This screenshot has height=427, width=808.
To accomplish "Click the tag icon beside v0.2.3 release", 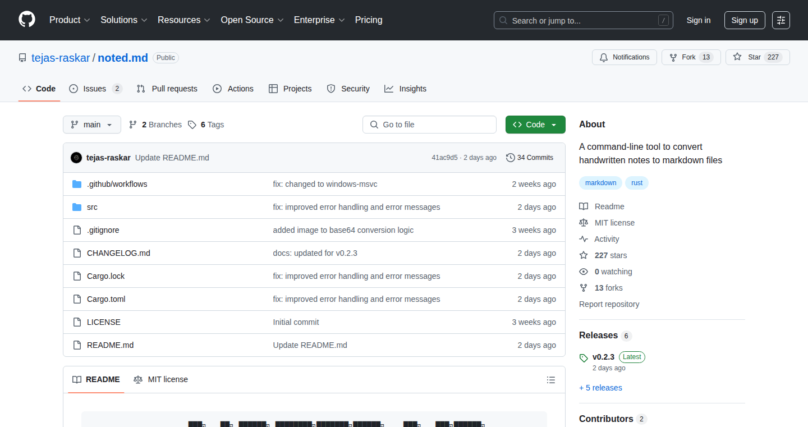I will click(584, 358).
